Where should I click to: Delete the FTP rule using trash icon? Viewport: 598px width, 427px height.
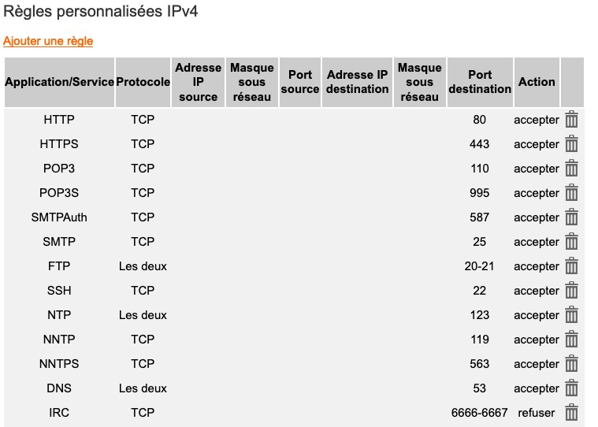point(571,265)
